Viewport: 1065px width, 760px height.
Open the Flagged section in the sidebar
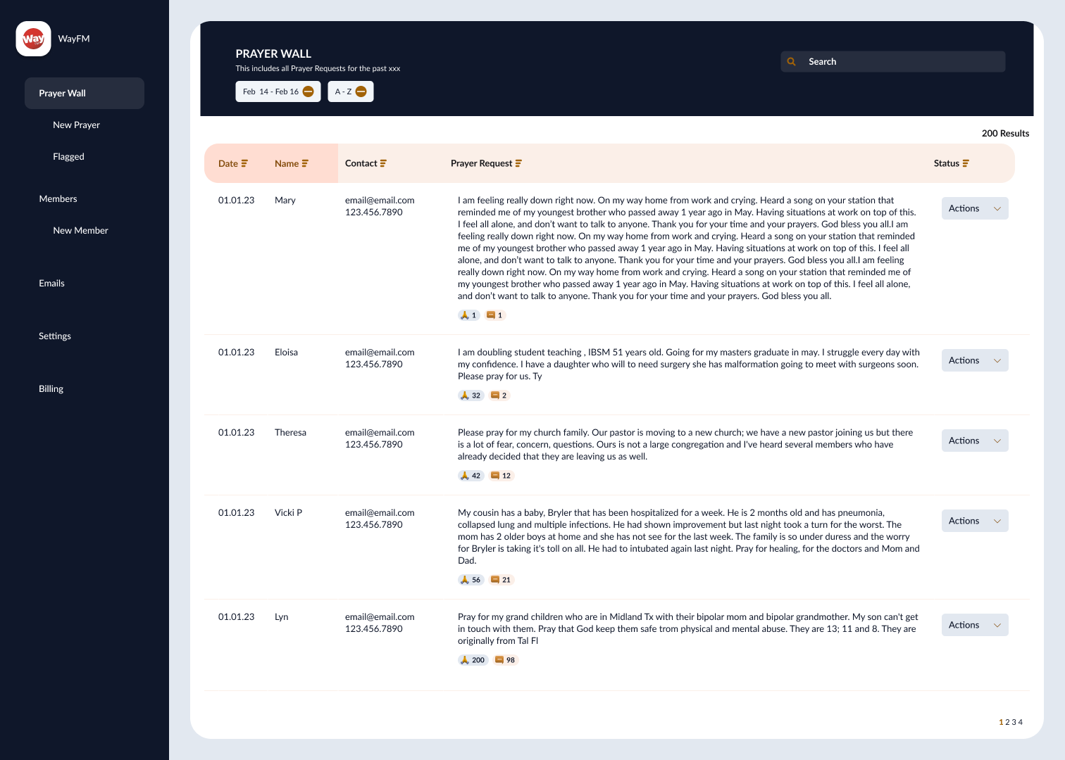click(x=68, y=156)
